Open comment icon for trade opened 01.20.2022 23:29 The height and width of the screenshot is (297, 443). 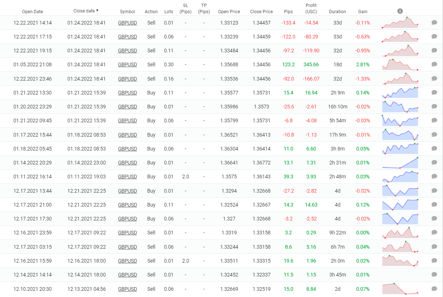(x=434, y=107)
